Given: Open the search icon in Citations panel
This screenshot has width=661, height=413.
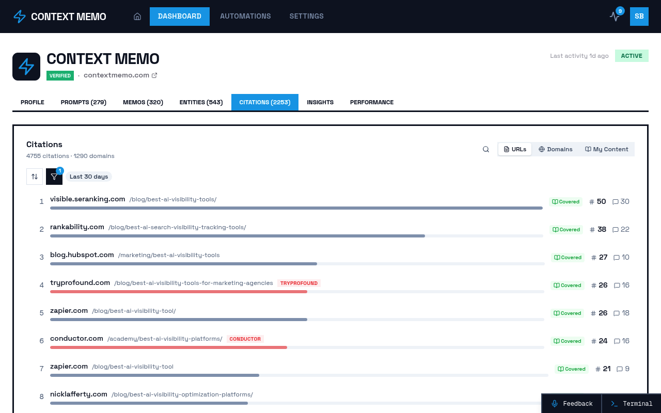Looking at the screenshot, I should [x=485, y=149].
